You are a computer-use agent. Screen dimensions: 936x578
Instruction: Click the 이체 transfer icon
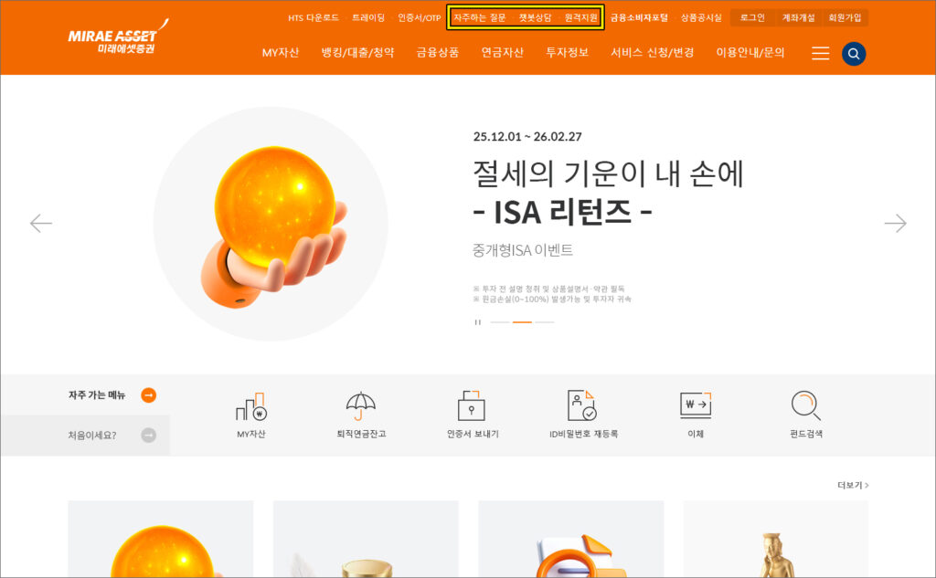click(696, 406)
